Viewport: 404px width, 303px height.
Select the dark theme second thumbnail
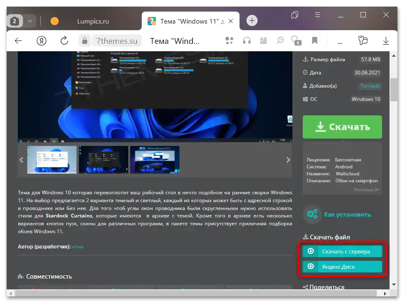[103, 160]
